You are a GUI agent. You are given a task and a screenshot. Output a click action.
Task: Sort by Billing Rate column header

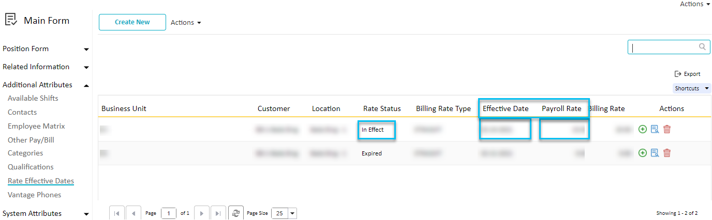pyautogui.click(x=606, y=108)
